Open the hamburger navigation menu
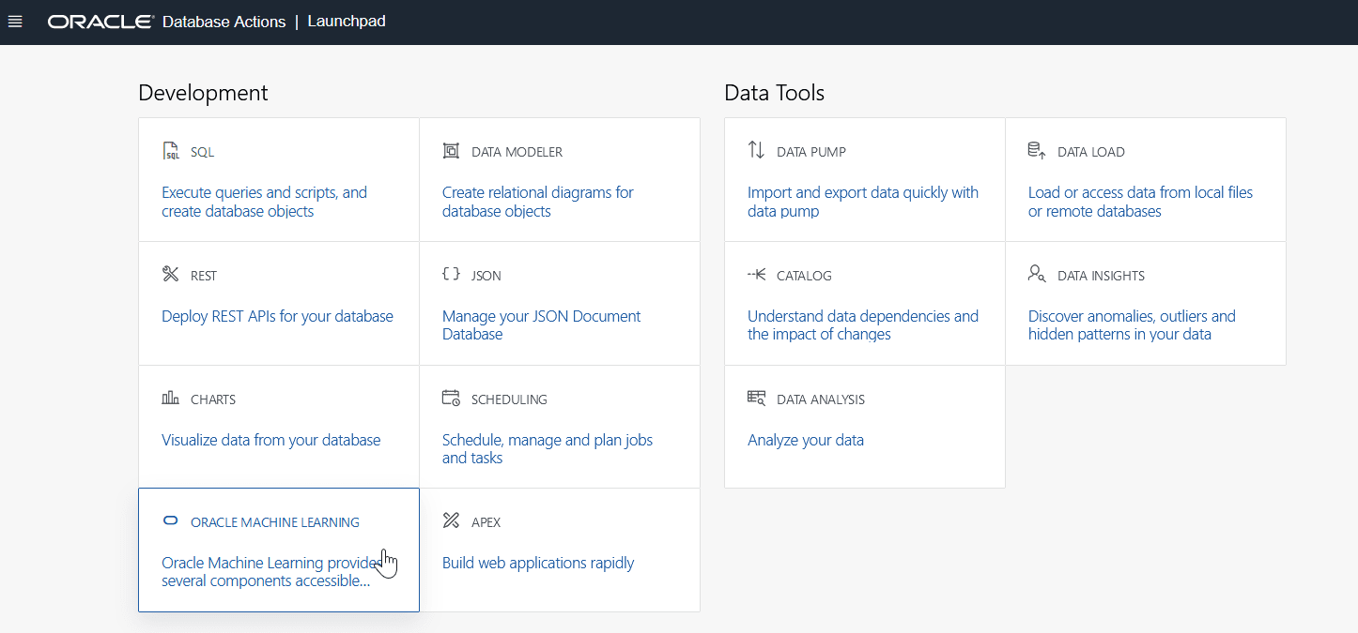The width and height of the screenshot is (1358, 633). pos(15,22)
